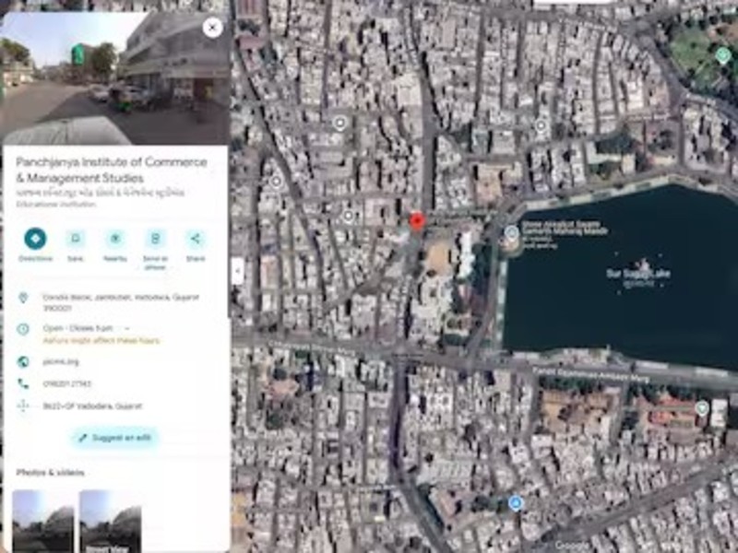Share this place via the Share icon
The width and height of the screenshot is (738, 553).
point(196,239)
